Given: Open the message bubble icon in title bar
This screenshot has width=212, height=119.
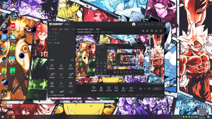Looking at the screenshot, I should coord(142,24).
